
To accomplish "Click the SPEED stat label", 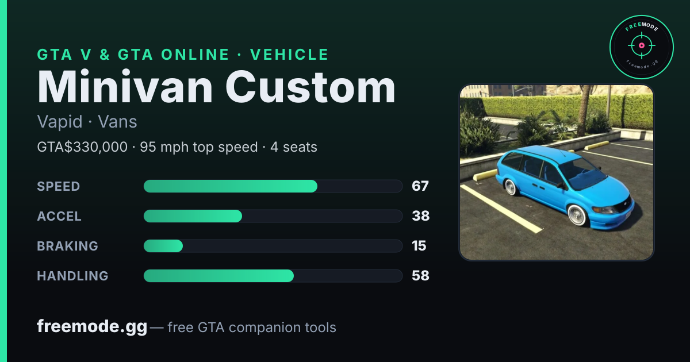I will [59, 186].
